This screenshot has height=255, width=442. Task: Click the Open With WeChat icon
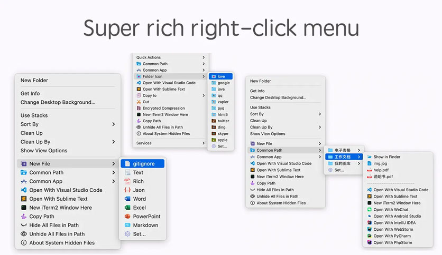tap(369, 210)
